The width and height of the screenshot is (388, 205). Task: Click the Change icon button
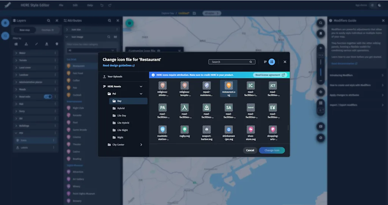click(x=272, y=150)
